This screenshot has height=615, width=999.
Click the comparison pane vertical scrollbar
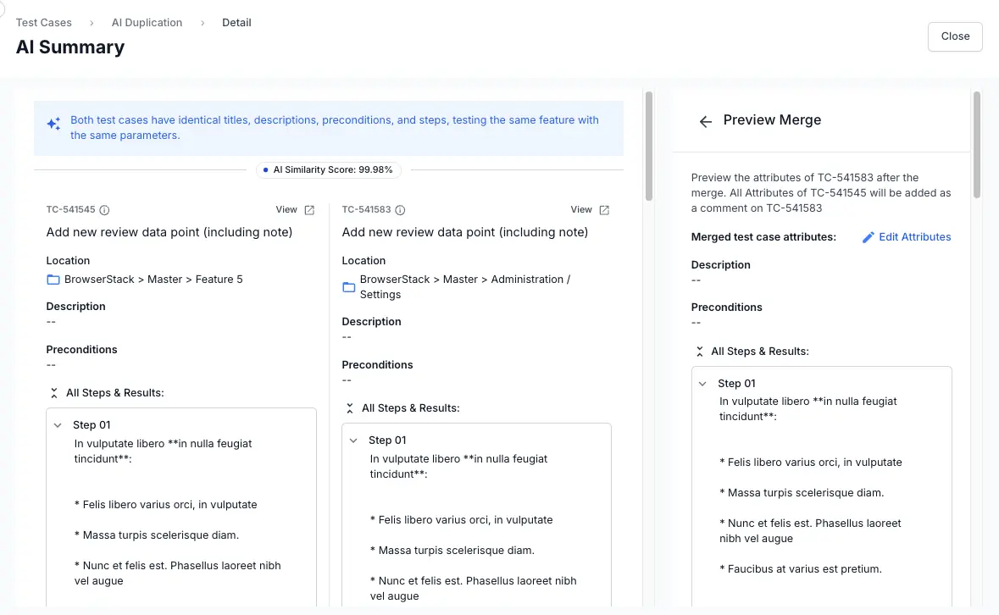click(x=648, y=146)
